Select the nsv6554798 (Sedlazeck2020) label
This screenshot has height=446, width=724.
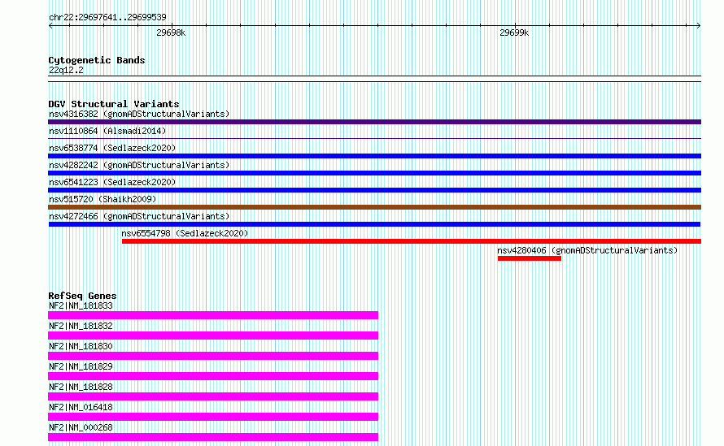click(x=185, y=233)
